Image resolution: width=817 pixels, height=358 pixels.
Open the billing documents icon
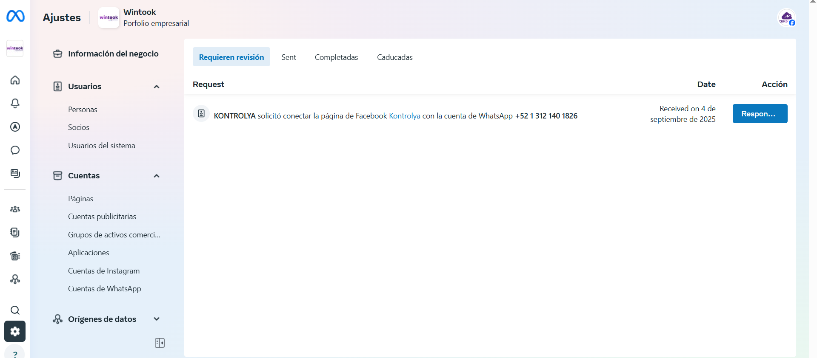pyautogui.click(x=15, y=232)
